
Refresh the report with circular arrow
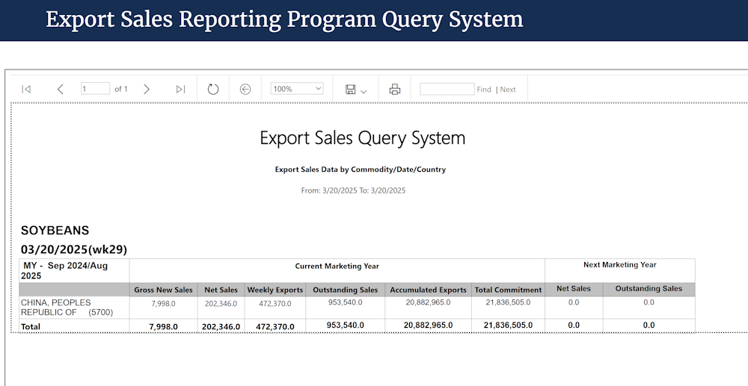213,89
